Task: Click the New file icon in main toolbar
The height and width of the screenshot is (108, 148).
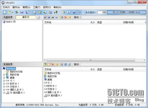Action: point(5,12)
